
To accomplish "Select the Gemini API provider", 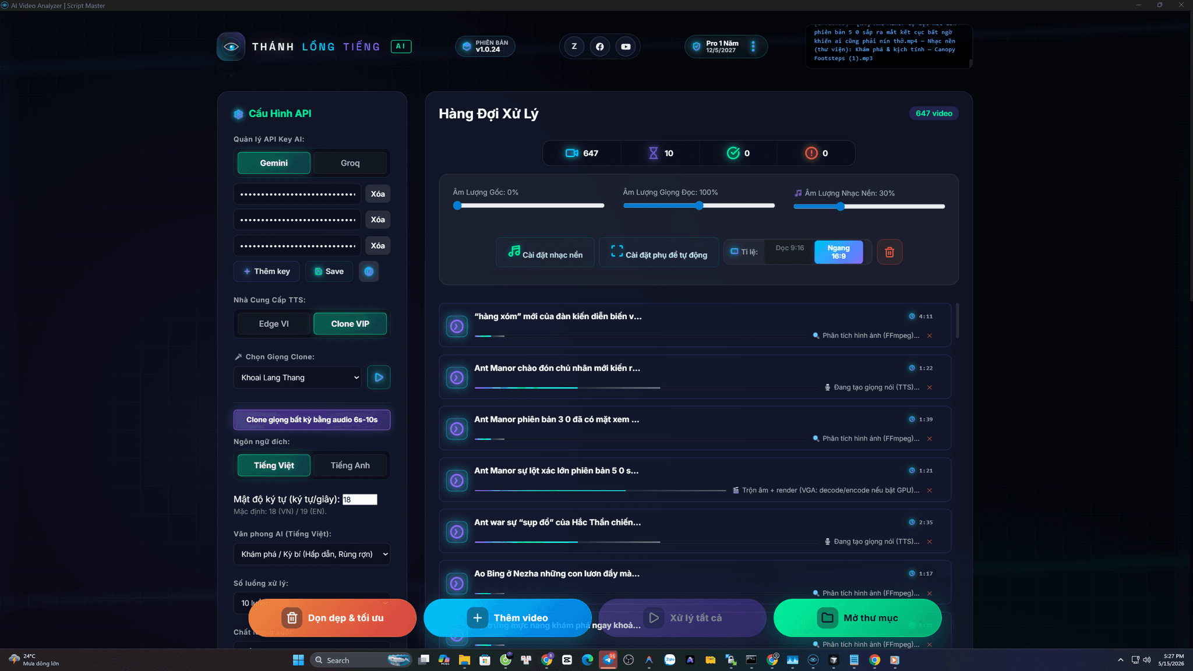I will tap(274, 163).
